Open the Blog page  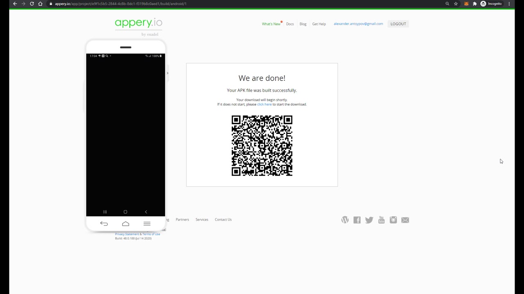(x=303, y=24)
